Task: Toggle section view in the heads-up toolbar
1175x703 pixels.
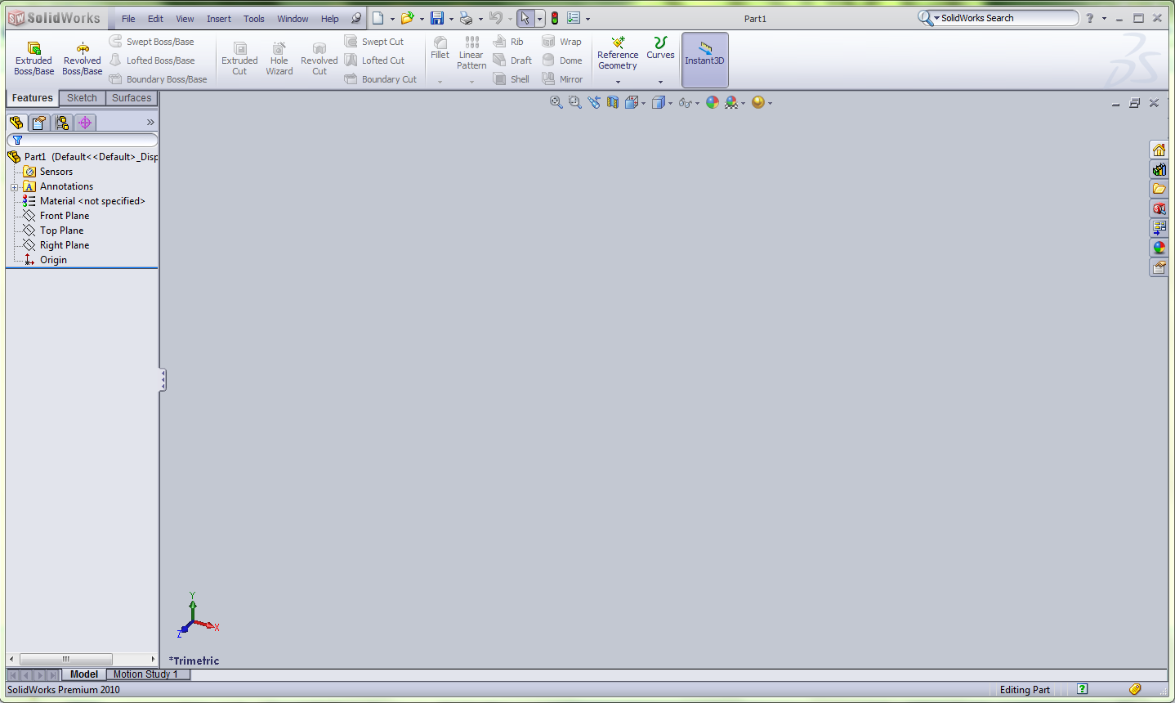Action: [612, 102]
